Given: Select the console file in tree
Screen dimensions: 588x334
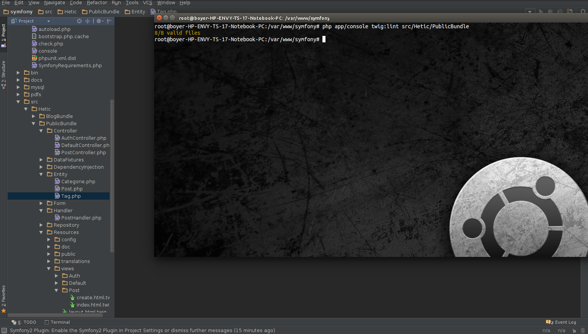Looking at the screenshot, I should 44,51.
